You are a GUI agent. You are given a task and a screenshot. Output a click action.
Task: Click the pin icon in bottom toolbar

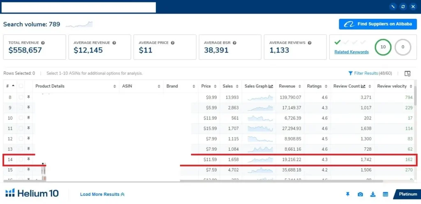(x=348, y=194)
